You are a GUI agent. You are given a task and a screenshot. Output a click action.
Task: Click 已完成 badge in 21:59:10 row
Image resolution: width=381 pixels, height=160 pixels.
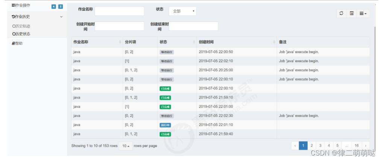tap(165, 98)
